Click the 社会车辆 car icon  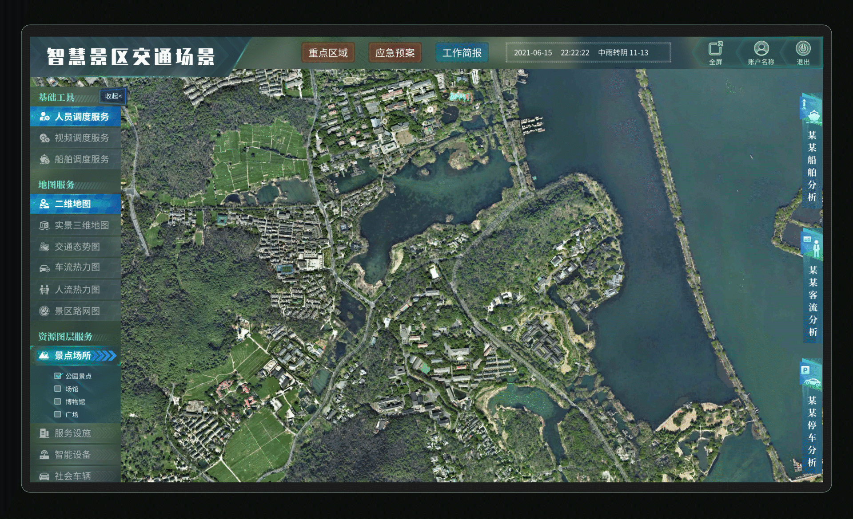pyautogui.click(x=44, y=476)
